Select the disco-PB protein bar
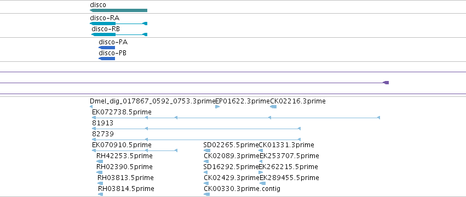This screenshot has height=197, width=466. pos(107,59)
